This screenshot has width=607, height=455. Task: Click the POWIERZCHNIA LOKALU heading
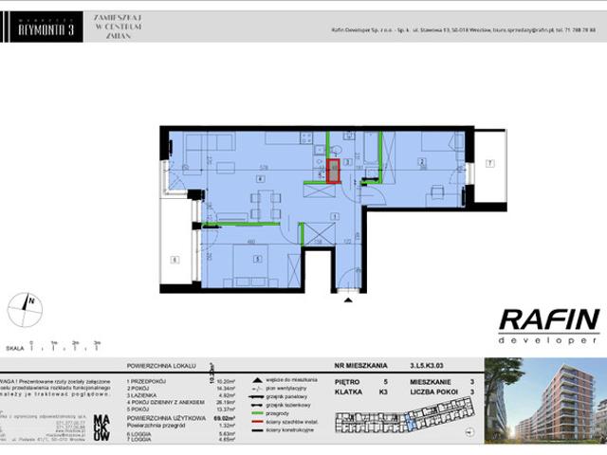(x=161, y=366)
